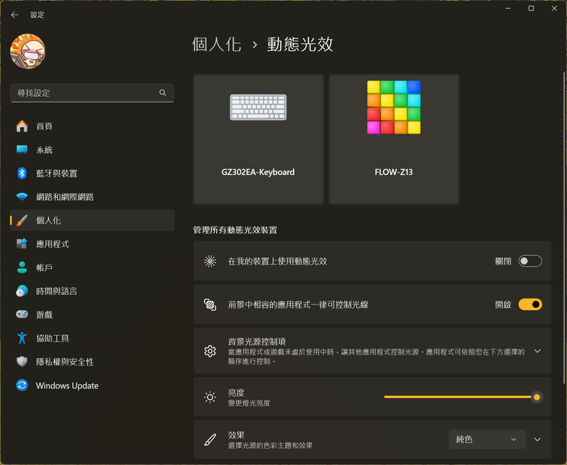This screenshot has width=567, height=465.
Task: Click the gear icon beside 背景光源控制項
Action: (210, 351)
